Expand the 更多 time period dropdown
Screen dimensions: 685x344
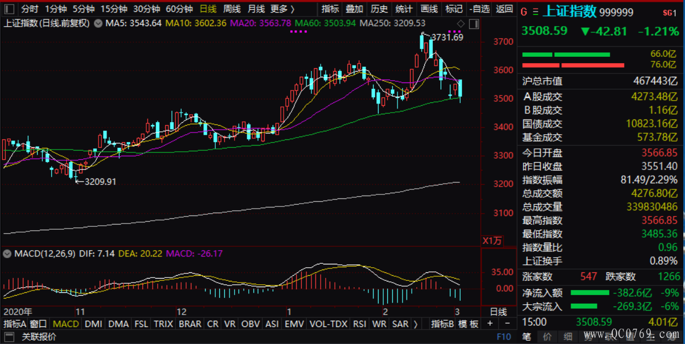(282, 9)
